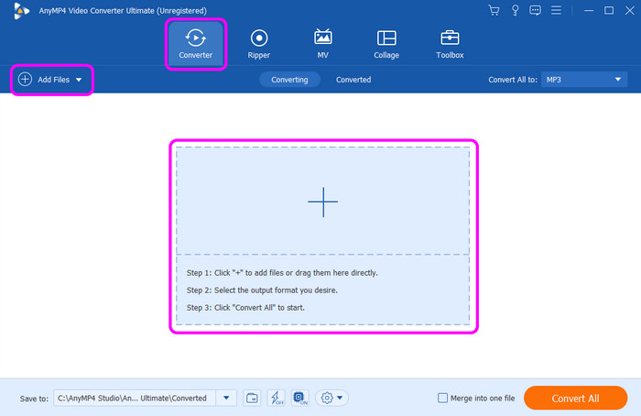Check Merge into one file

442,398
